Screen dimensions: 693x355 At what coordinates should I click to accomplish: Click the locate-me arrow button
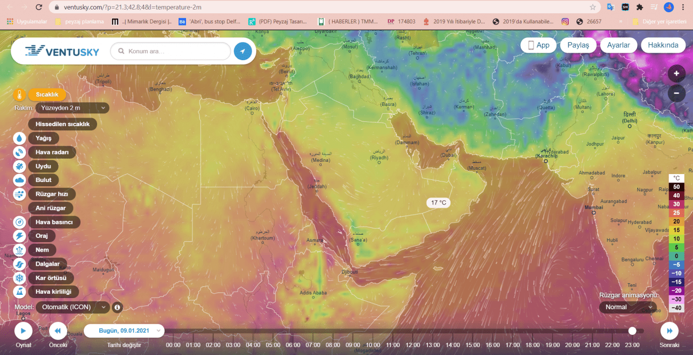coord(243,51)
